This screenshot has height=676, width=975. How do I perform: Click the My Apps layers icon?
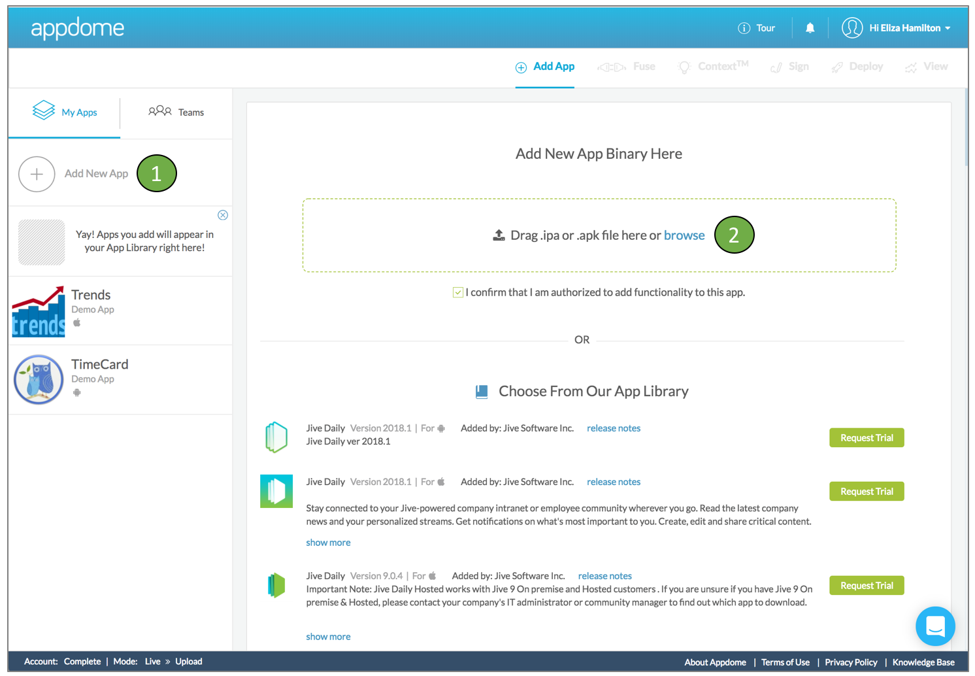[x=44, y=110]
